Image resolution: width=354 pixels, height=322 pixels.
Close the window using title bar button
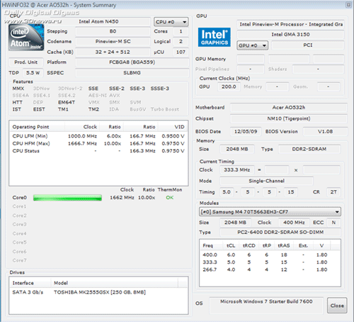point(348,5)
